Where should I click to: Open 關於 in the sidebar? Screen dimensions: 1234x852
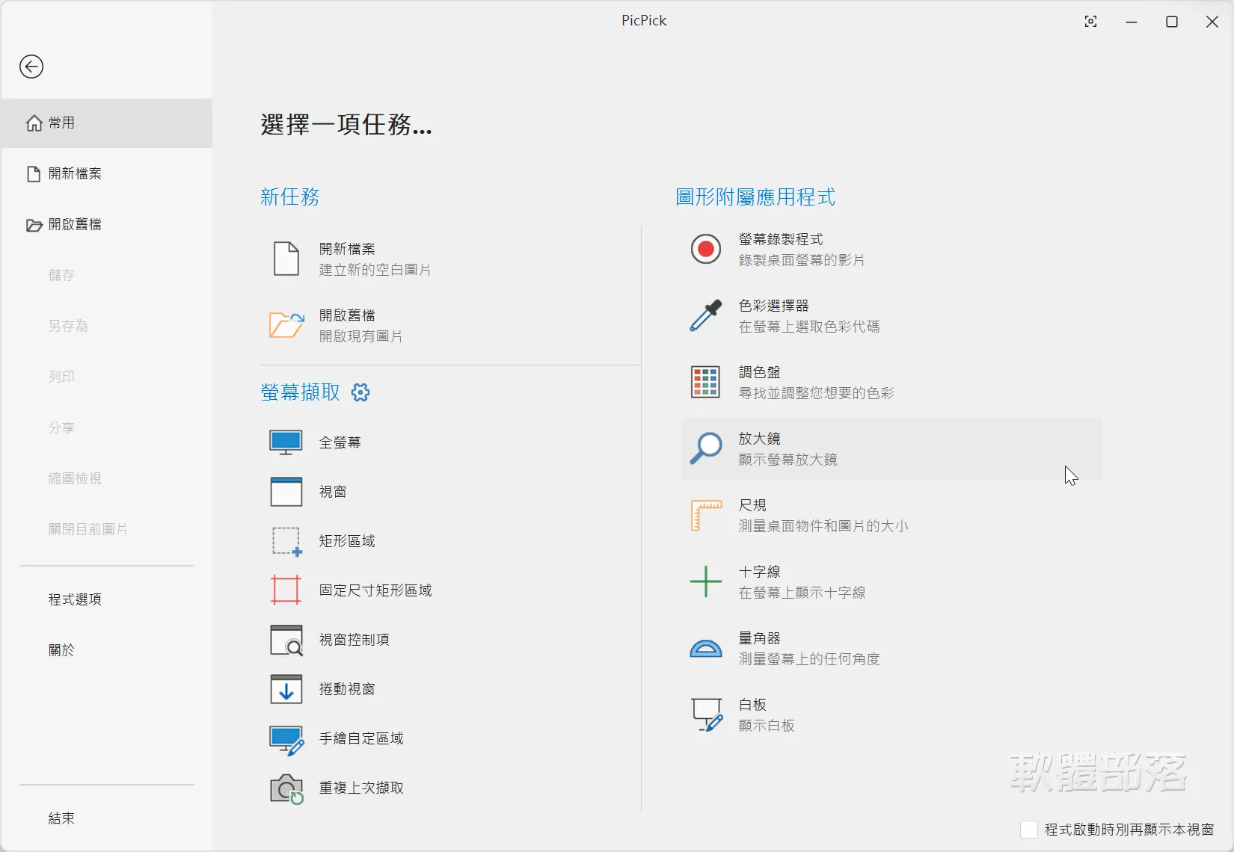point(107,650)
